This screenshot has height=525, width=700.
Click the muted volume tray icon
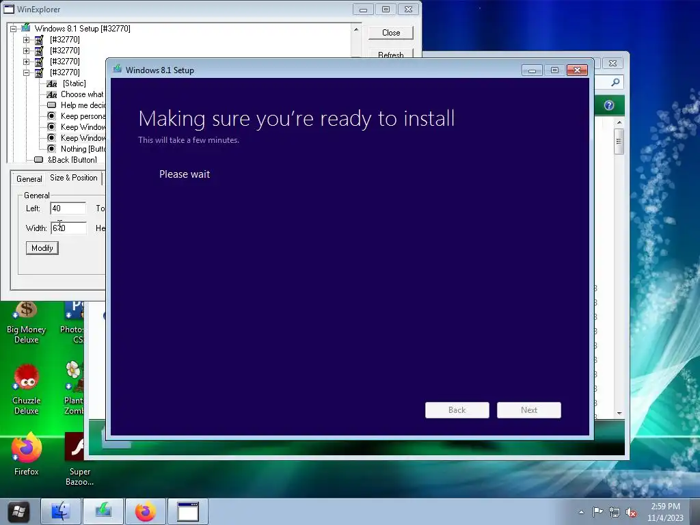[631, 513]
